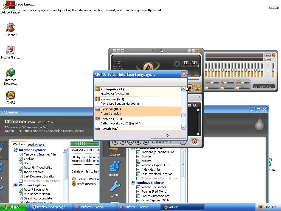Viewport: 281px width, 211px height.
Task: Click the round timer icon beside the 00:00 display
Action: [177, 63]
